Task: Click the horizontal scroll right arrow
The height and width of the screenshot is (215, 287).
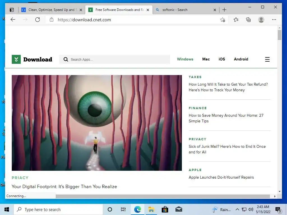Action: pos(275,196)
